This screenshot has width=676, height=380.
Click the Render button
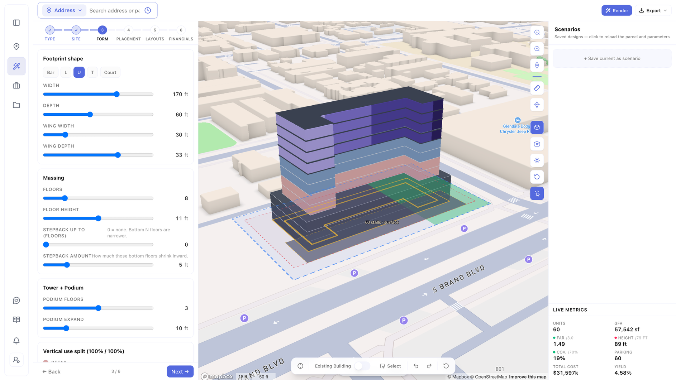(x=617, y=10)
